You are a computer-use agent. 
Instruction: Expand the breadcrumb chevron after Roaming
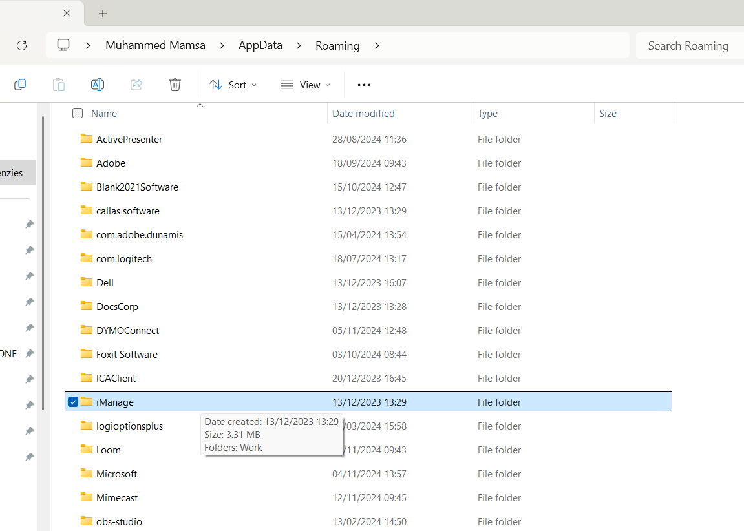point(377,46)
